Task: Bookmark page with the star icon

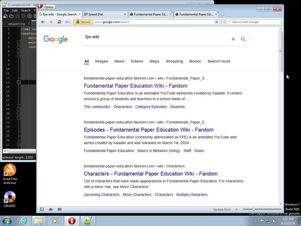Action: (x=216, y=22)
